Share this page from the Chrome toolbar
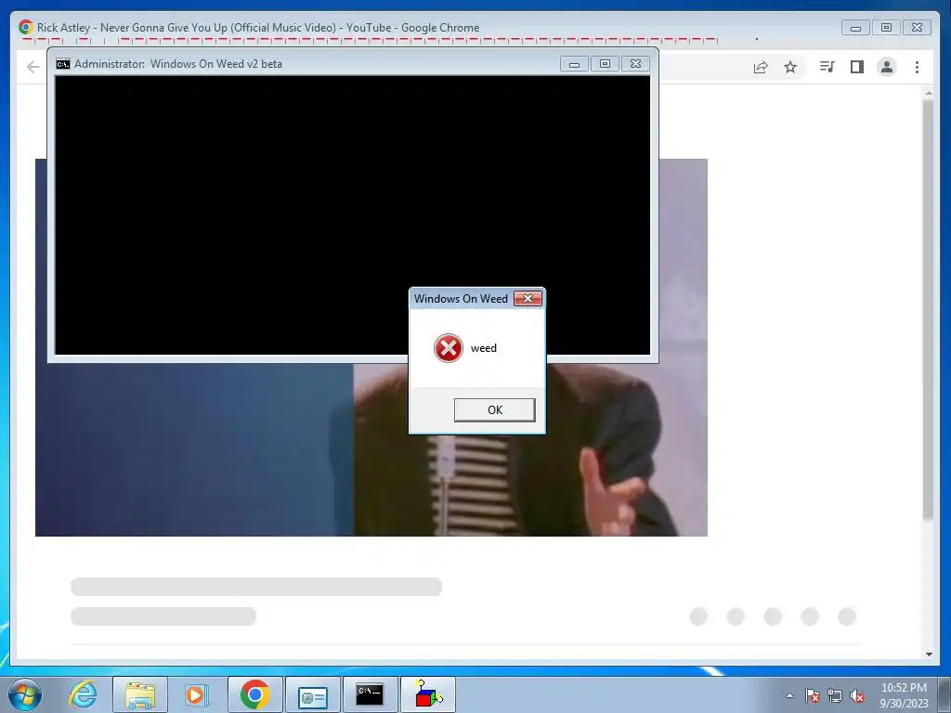This screenshot has width=951, height=713. click(x=761, y=67)
